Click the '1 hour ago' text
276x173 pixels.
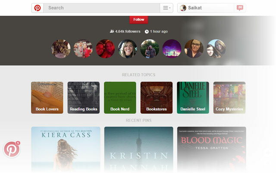point(159,31)
